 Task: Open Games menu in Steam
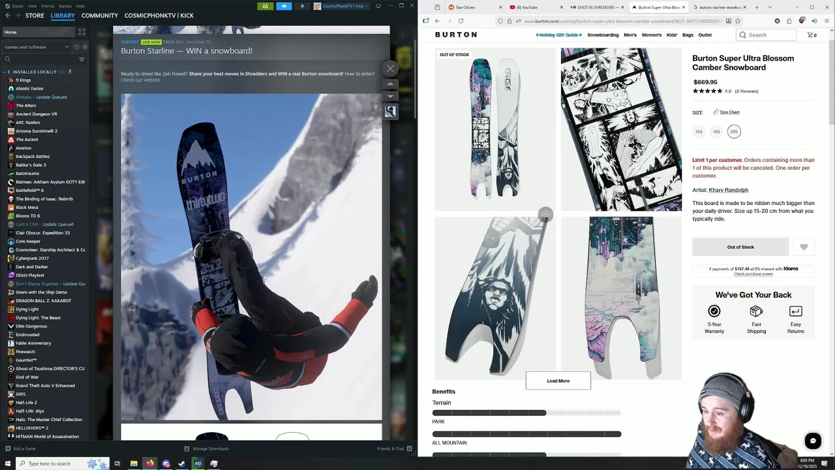[x=65, y=6]
